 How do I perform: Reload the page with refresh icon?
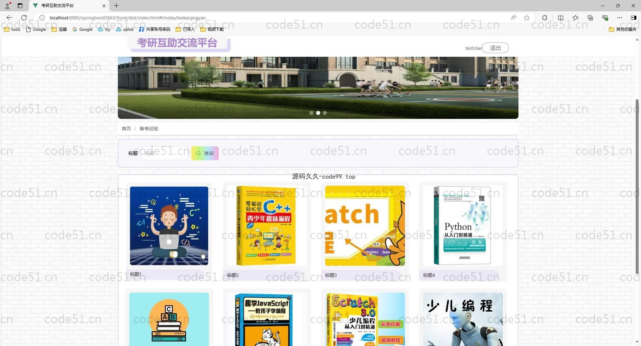point(24,18)
